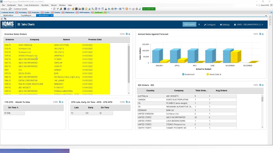
Task: Select the MyWorkflow sub-tab
Action: click(8, 15)
